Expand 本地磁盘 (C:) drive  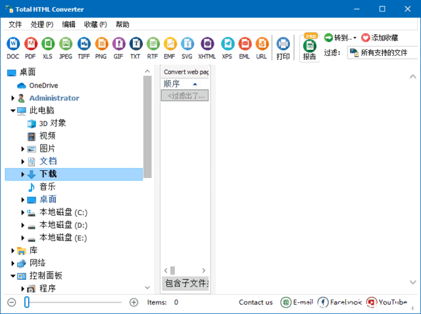pos(23,212)
